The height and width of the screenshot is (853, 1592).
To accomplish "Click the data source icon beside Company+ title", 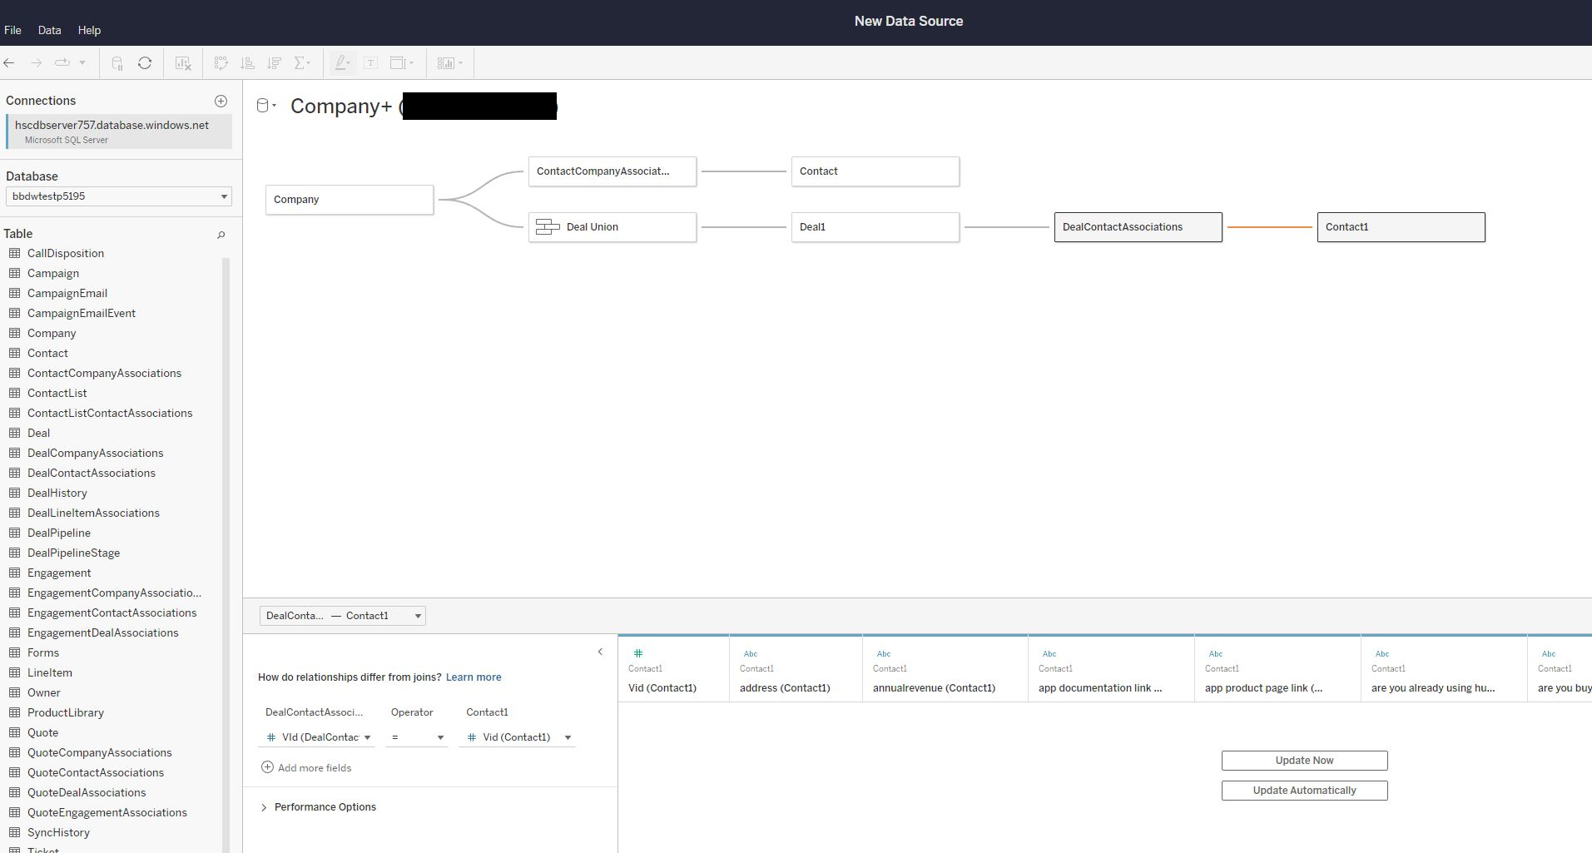I will point(263,105).
